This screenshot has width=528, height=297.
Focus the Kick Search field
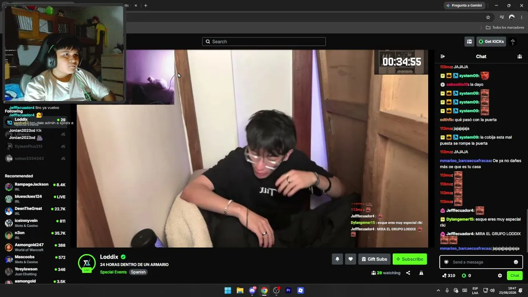tap(264, 42)
